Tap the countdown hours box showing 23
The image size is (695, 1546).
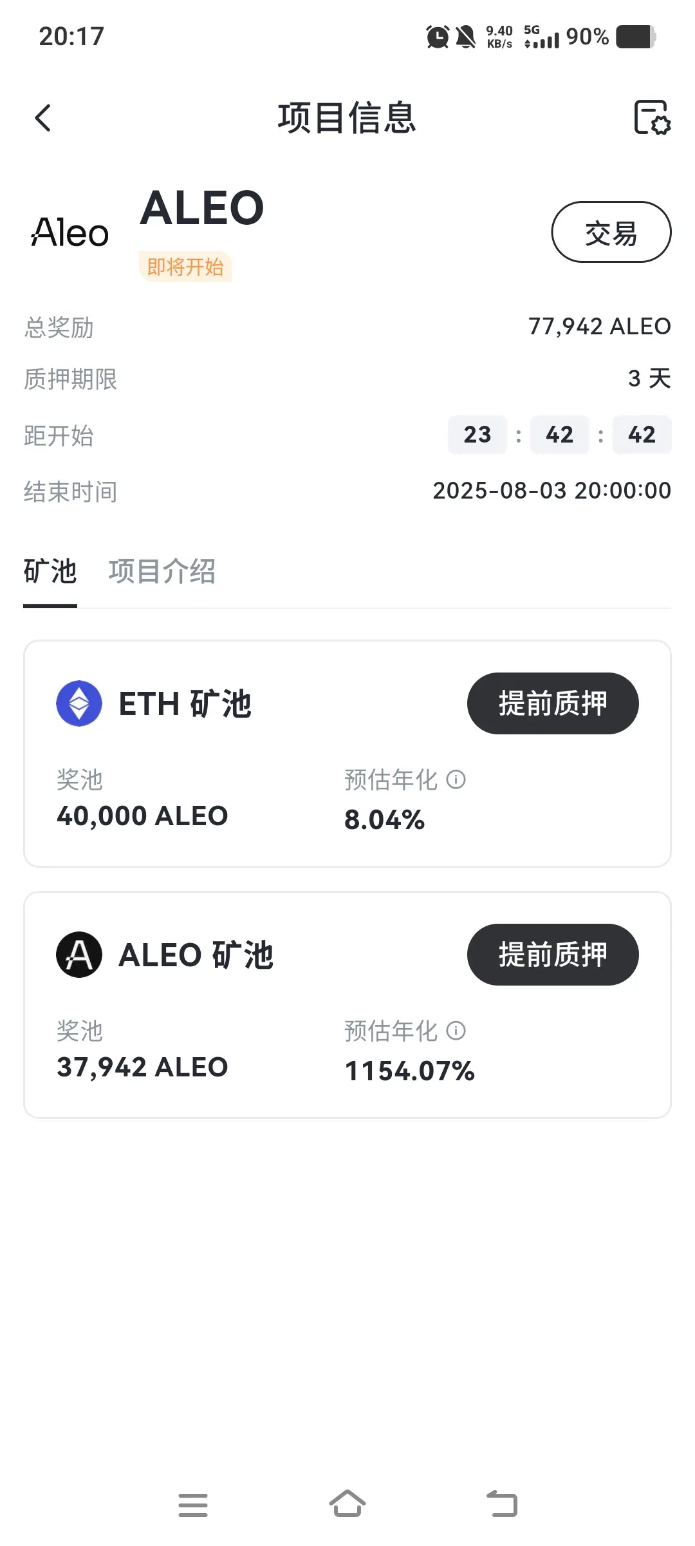coord(477,435)
